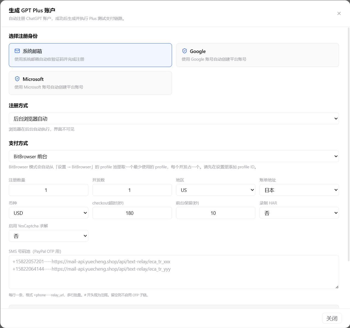This screenshot has height=328, width=350.
Task: Click the 关闭 button
Action: tap(332, 318)
